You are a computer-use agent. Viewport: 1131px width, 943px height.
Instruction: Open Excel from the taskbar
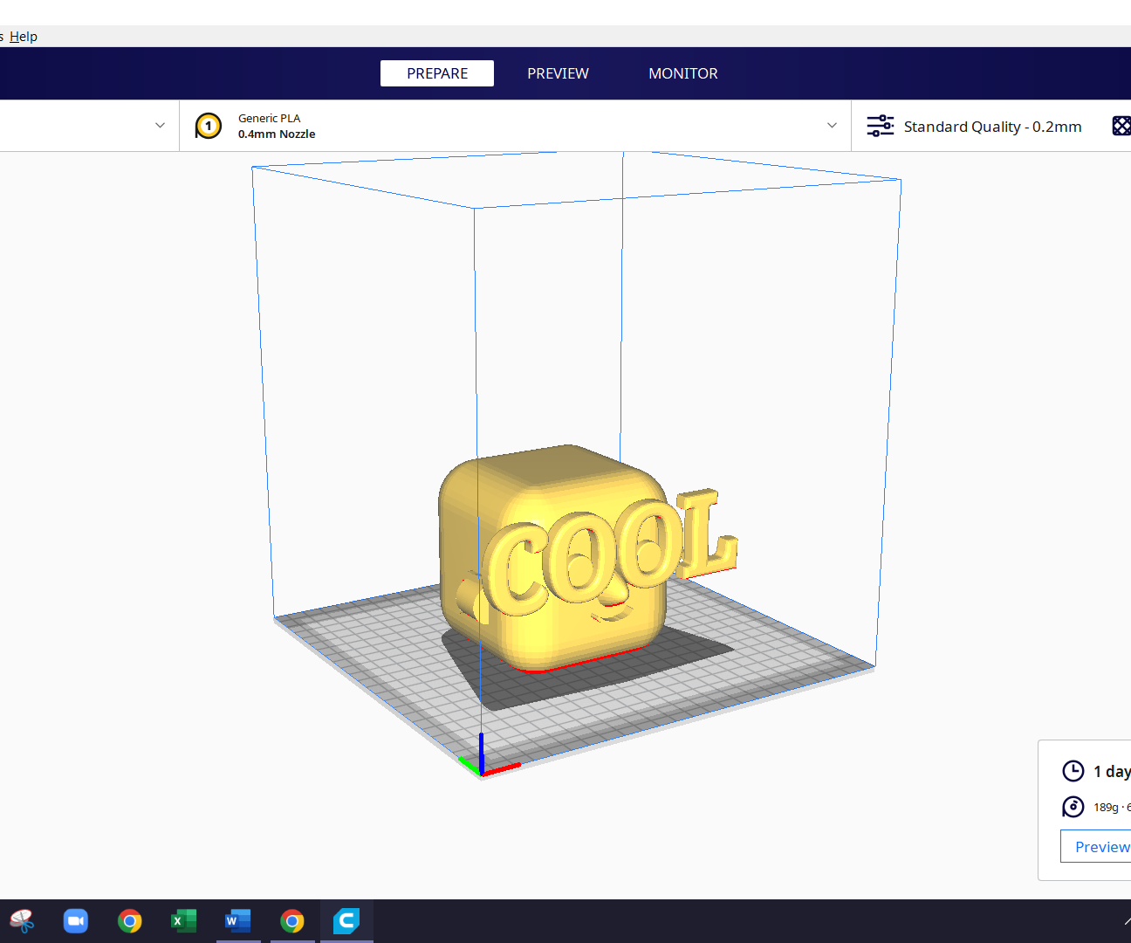184,921
